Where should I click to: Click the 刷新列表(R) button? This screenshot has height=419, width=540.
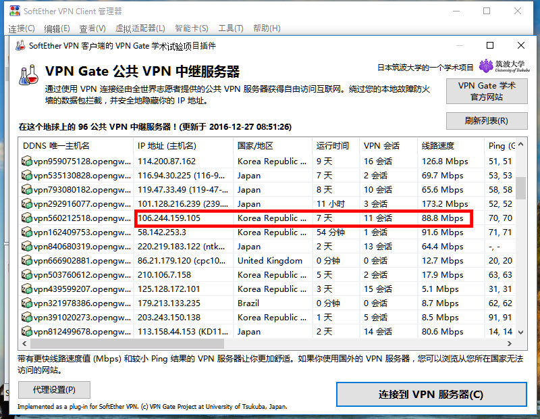click(486, 121)
